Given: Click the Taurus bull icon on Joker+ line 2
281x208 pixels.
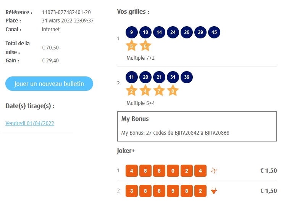Looking at the screenshot, I should tap(214, 191).
